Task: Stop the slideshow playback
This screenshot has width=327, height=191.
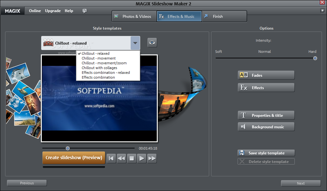Action: click(x=132, y=158)
